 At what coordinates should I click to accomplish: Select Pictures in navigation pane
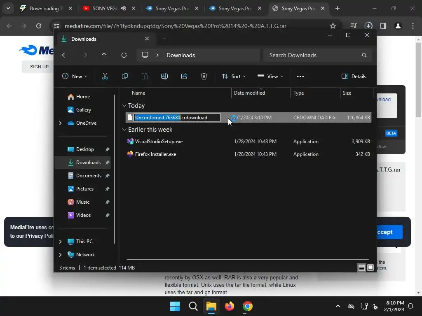click(83, 189)
